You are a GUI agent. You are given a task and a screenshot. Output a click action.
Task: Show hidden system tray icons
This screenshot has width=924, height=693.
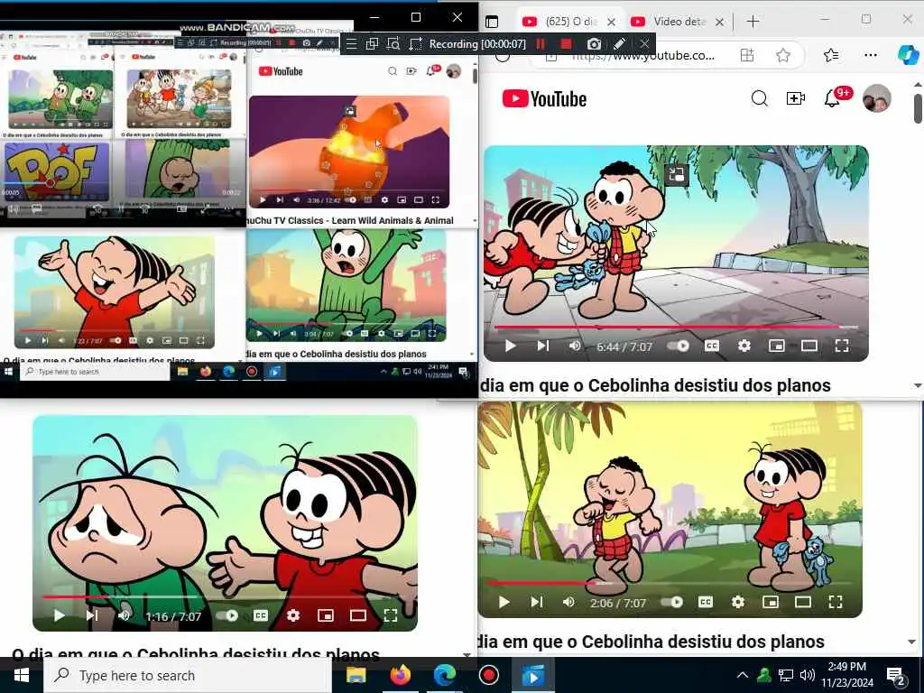(743, 675)
